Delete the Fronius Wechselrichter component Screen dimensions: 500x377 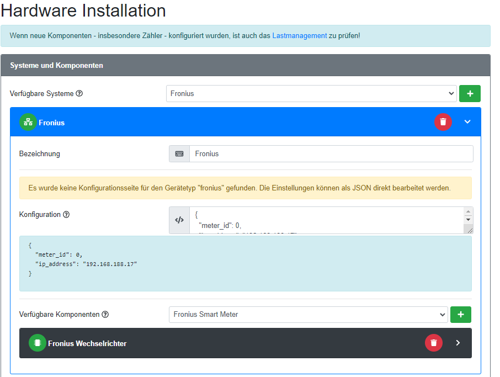click(x=433, y=343)
